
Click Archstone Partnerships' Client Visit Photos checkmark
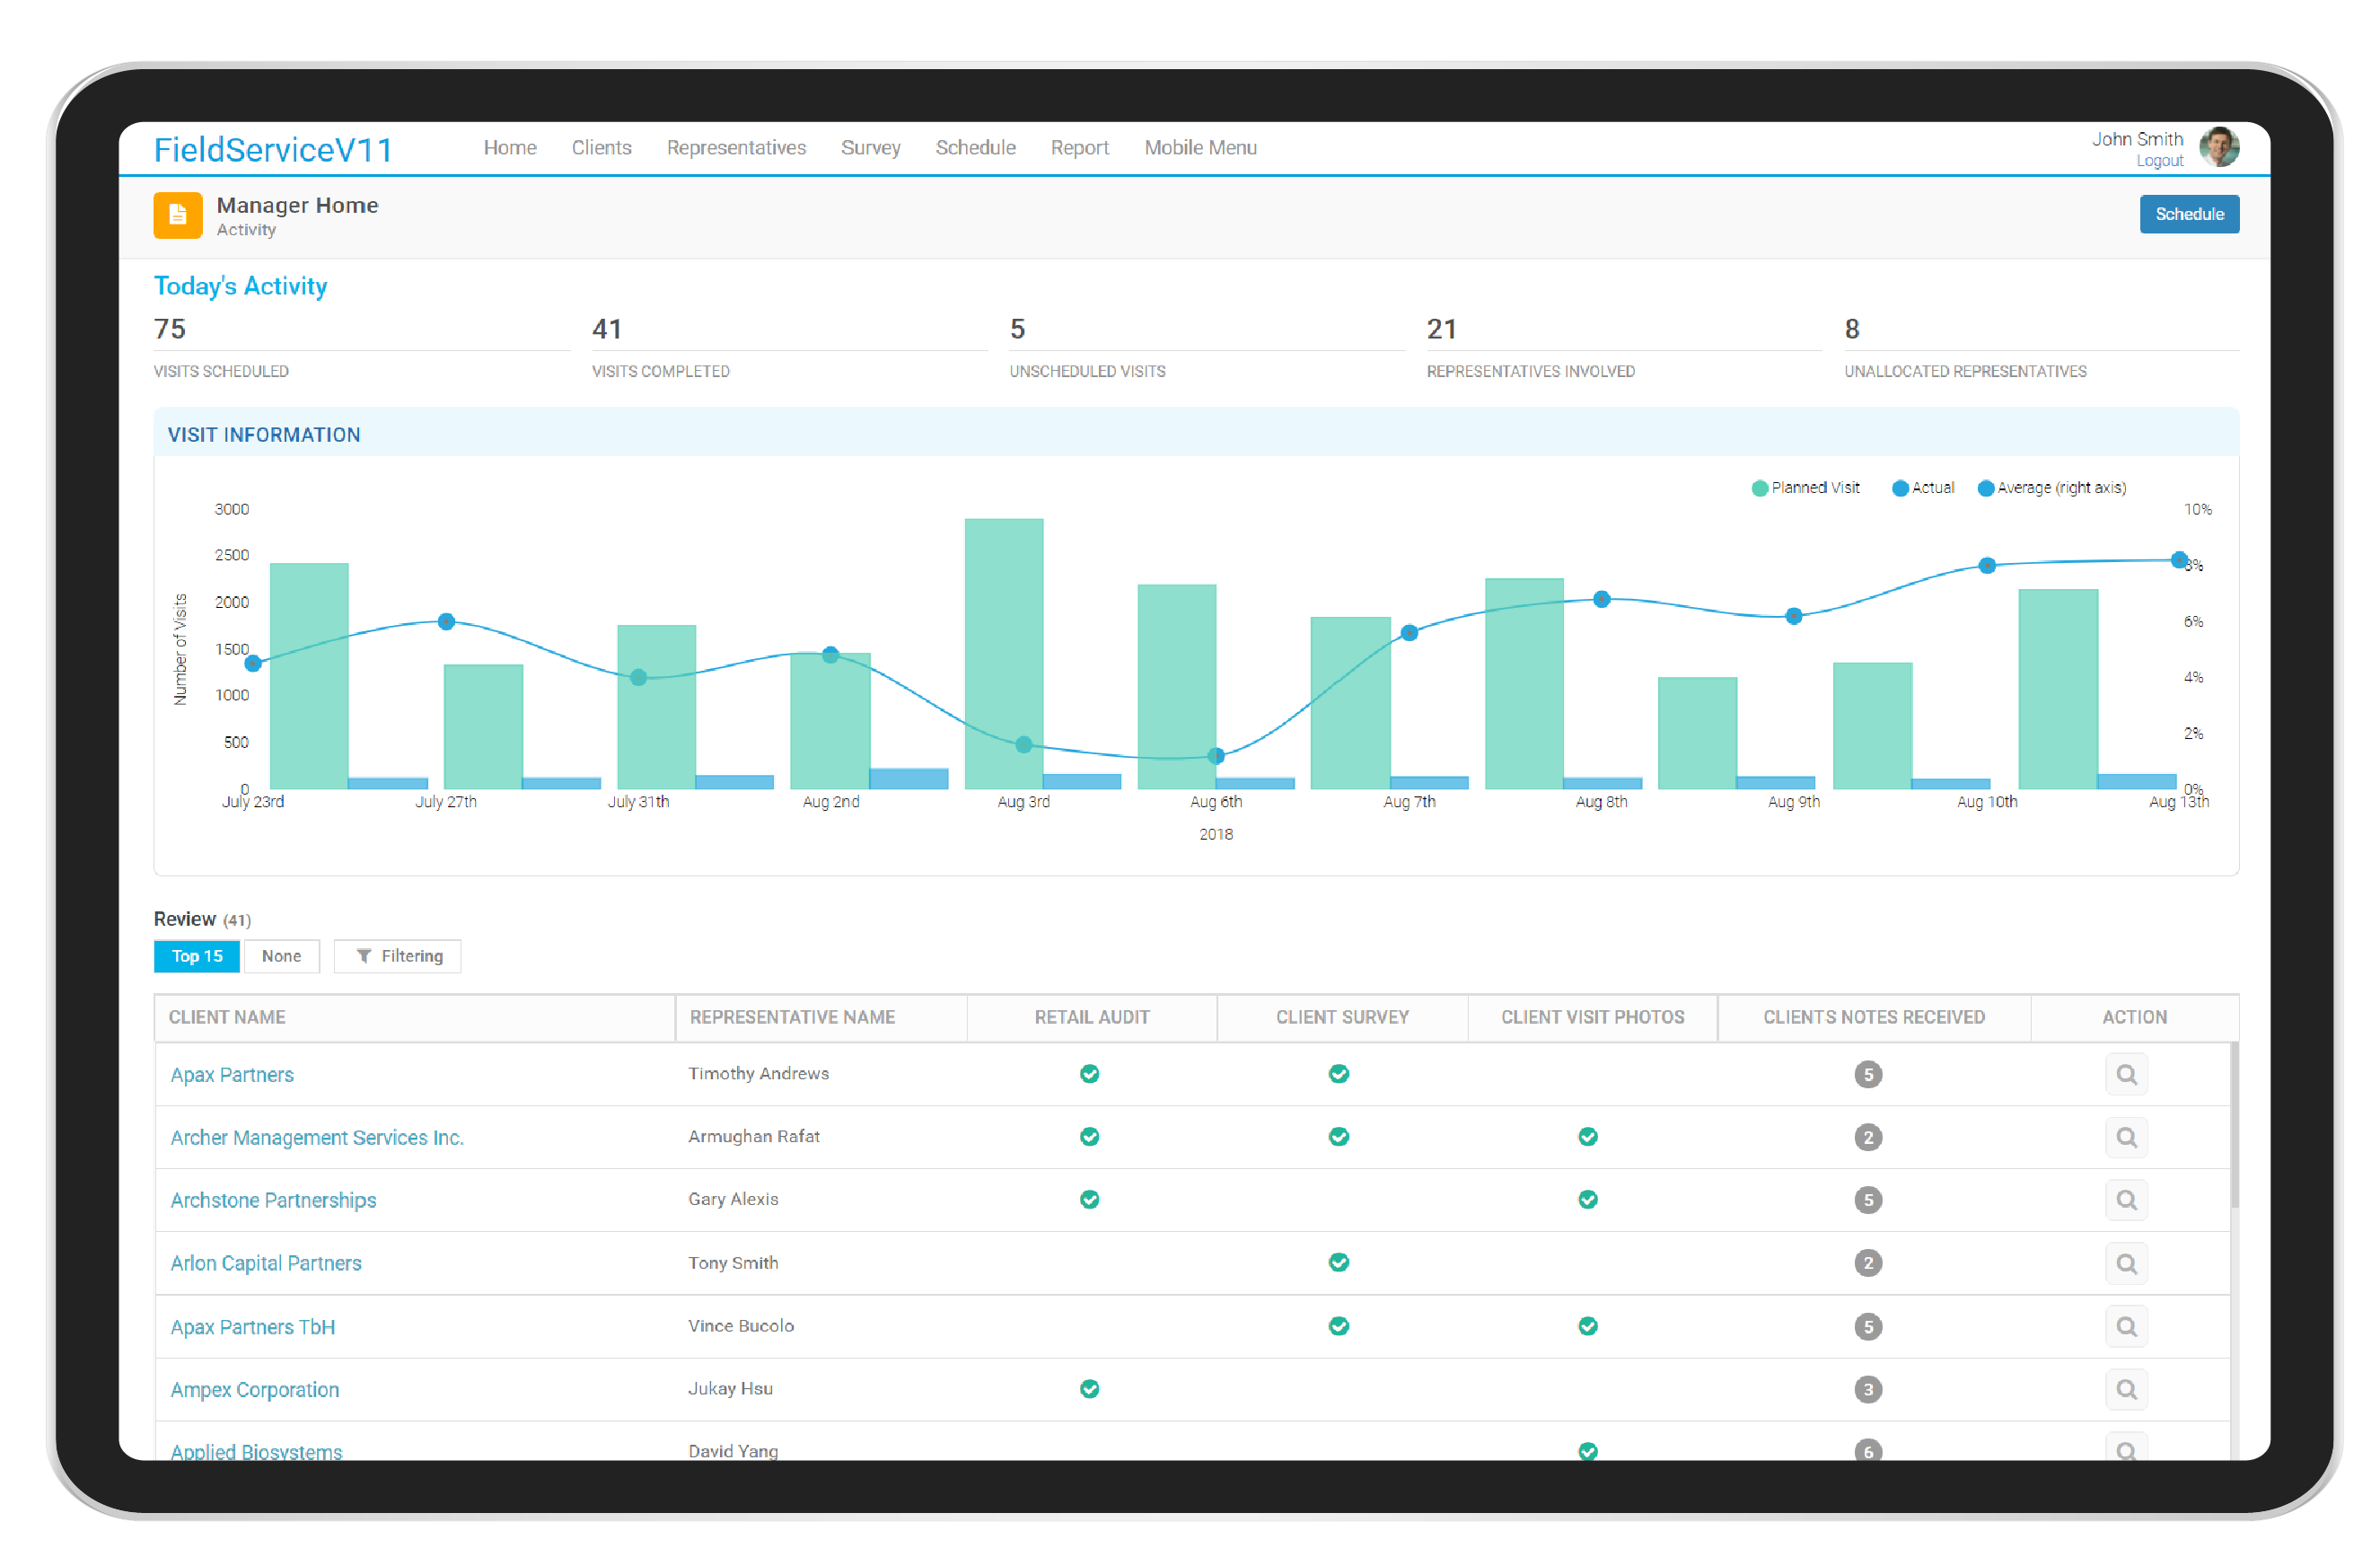(x=1588, y=1199)
